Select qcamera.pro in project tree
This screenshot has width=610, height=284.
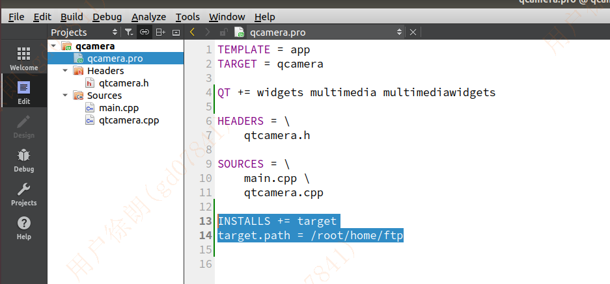(115, 58)
